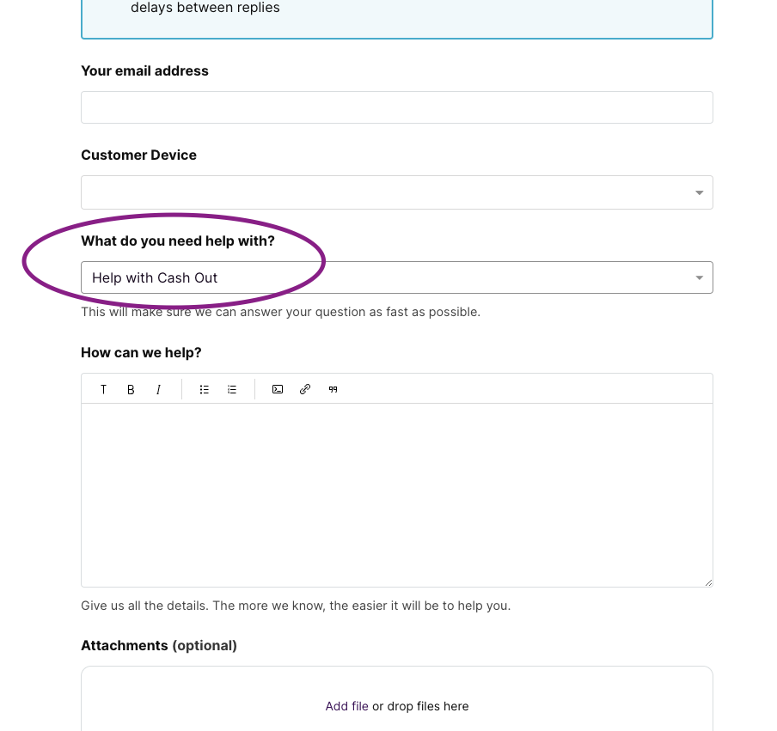Focus the email address input field

396,107
